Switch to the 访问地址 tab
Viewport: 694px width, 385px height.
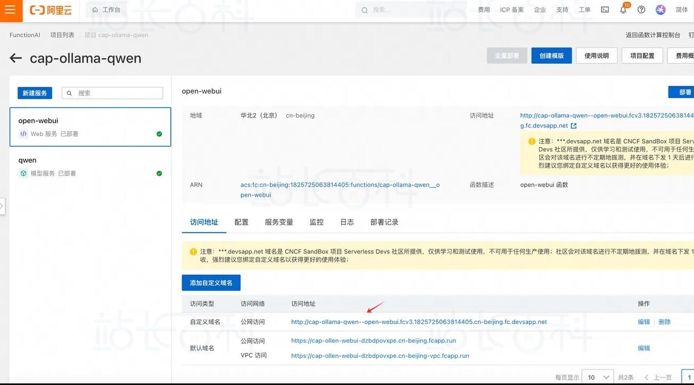click(x=204, y=222)
